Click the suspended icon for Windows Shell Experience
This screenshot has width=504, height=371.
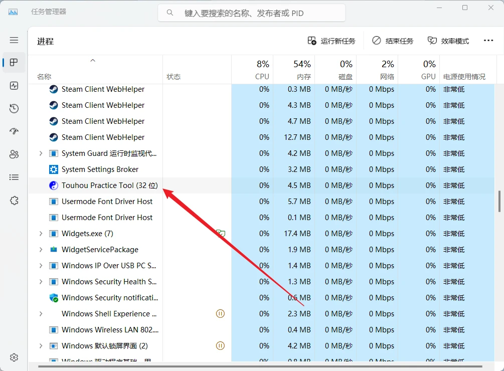pos(220,313)
